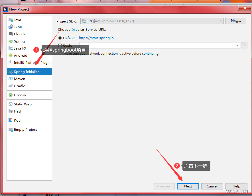The width and height of the screenshot is (252, 196).
Task: Select the Custom URL radio button
Action: [60, 46]
